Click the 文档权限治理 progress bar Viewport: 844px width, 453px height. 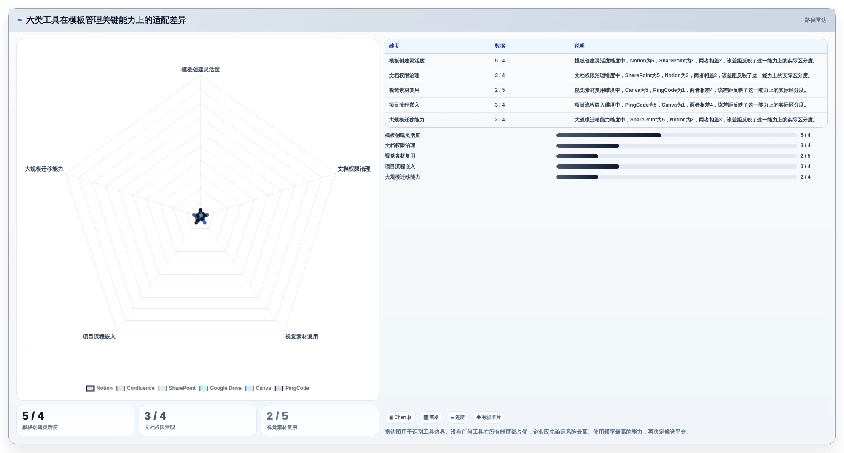[x=677, y=146]
